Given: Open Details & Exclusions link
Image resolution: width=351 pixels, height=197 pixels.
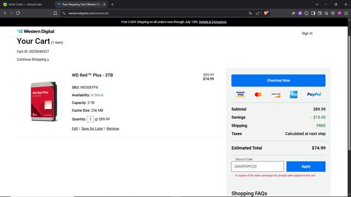Looking at the screenshot, I should 212,22.
